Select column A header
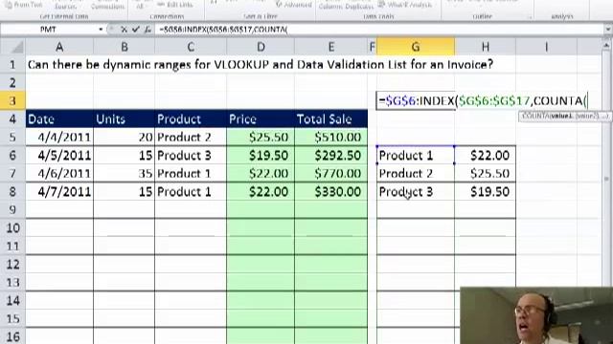Screen dimensions: 613x344 59,47
